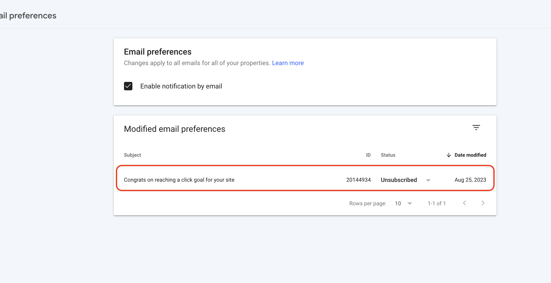This screenshot has width=551, height=283.
Task: Select the 'Congrats on reaching a click goal' subject
Action: click(179, 180)
